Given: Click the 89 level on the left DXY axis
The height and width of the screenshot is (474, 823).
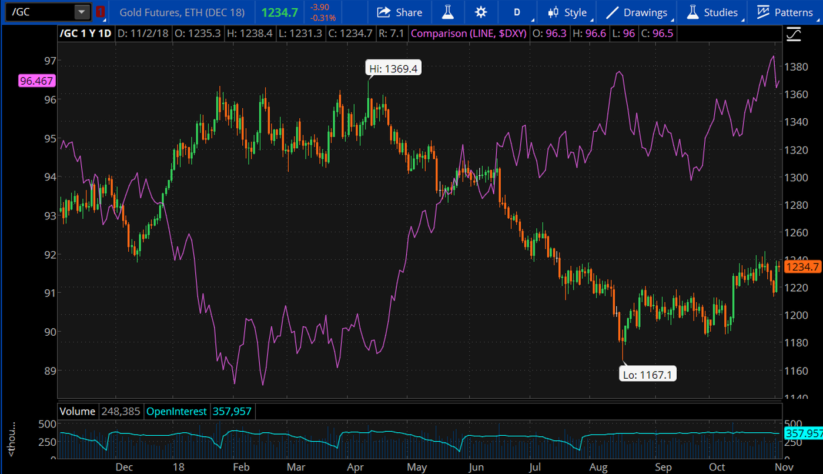Looking at the screenshot, I should (50, 370).
